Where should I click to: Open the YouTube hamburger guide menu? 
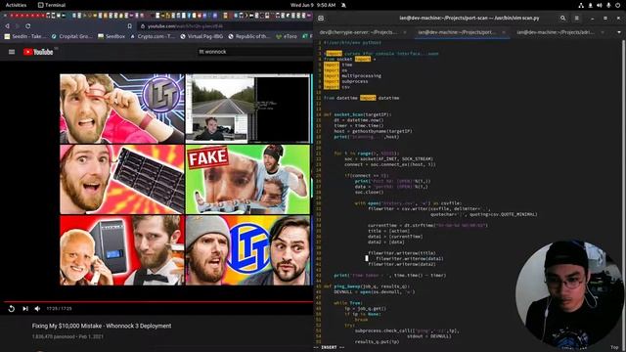(12, 52)
